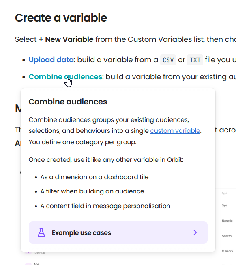The image size is (236, 265).
Task: Click the Numeric type value in background table
Action: (x=227, y=221)
